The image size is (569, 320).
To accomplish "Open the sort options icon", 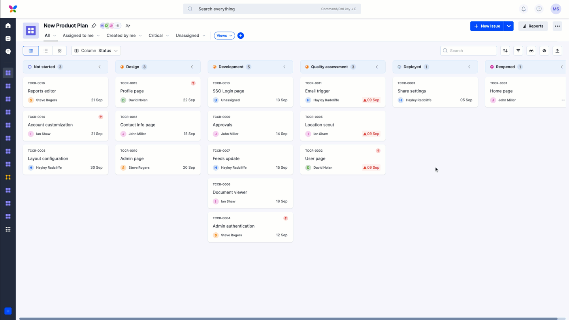I will (x=505, y=51).
